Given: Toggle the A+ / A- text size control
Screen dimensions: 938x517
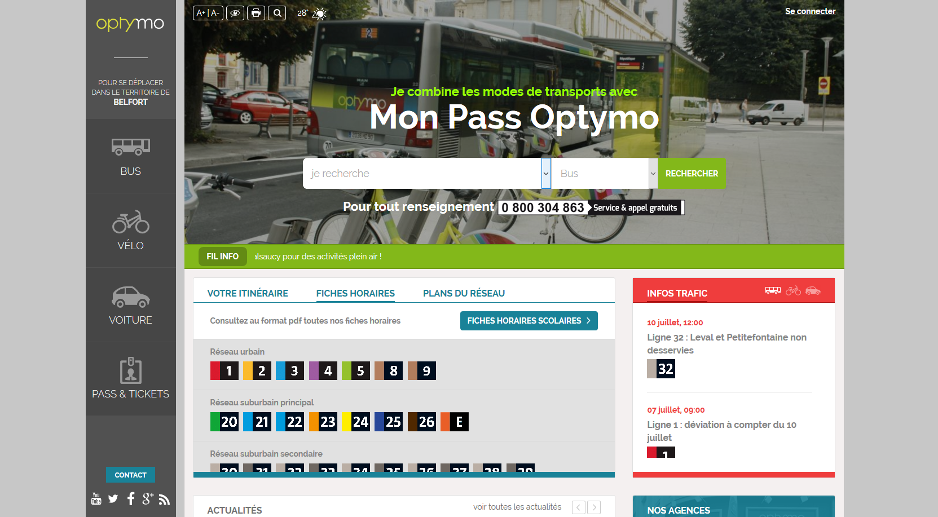Looking at the screenshot, I should coord(208,13).
